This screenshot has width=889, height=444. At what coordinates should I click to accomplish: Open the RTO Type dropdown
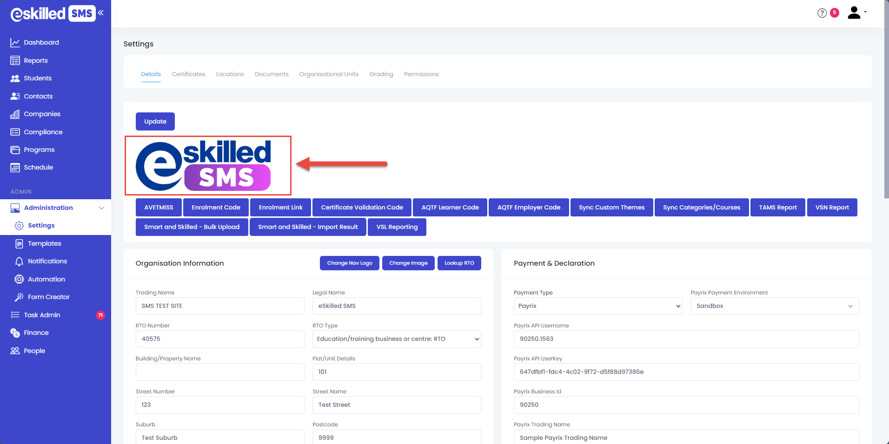coord(397,339)
